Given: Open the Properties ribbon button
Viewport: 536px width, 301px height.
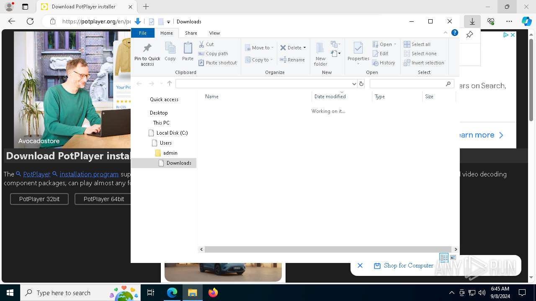Looking at the screenshot, I should pos(358,54).
